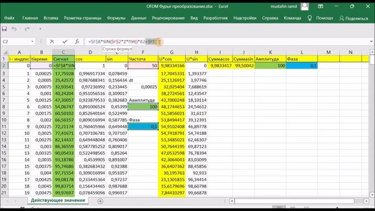Select cell C12 showing 77,41671
375x211 pixels.
coord(63,133)
